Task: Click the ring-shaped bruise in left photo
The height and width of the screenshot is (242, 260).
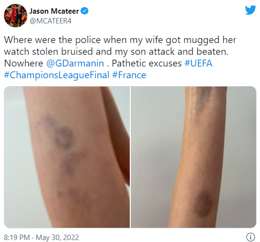Action: click(64, 138)
